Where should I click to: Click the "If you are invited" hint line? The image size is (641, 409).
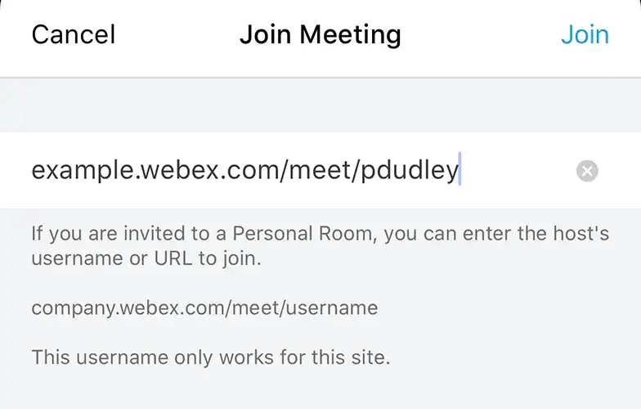click(x=320, y=234)
